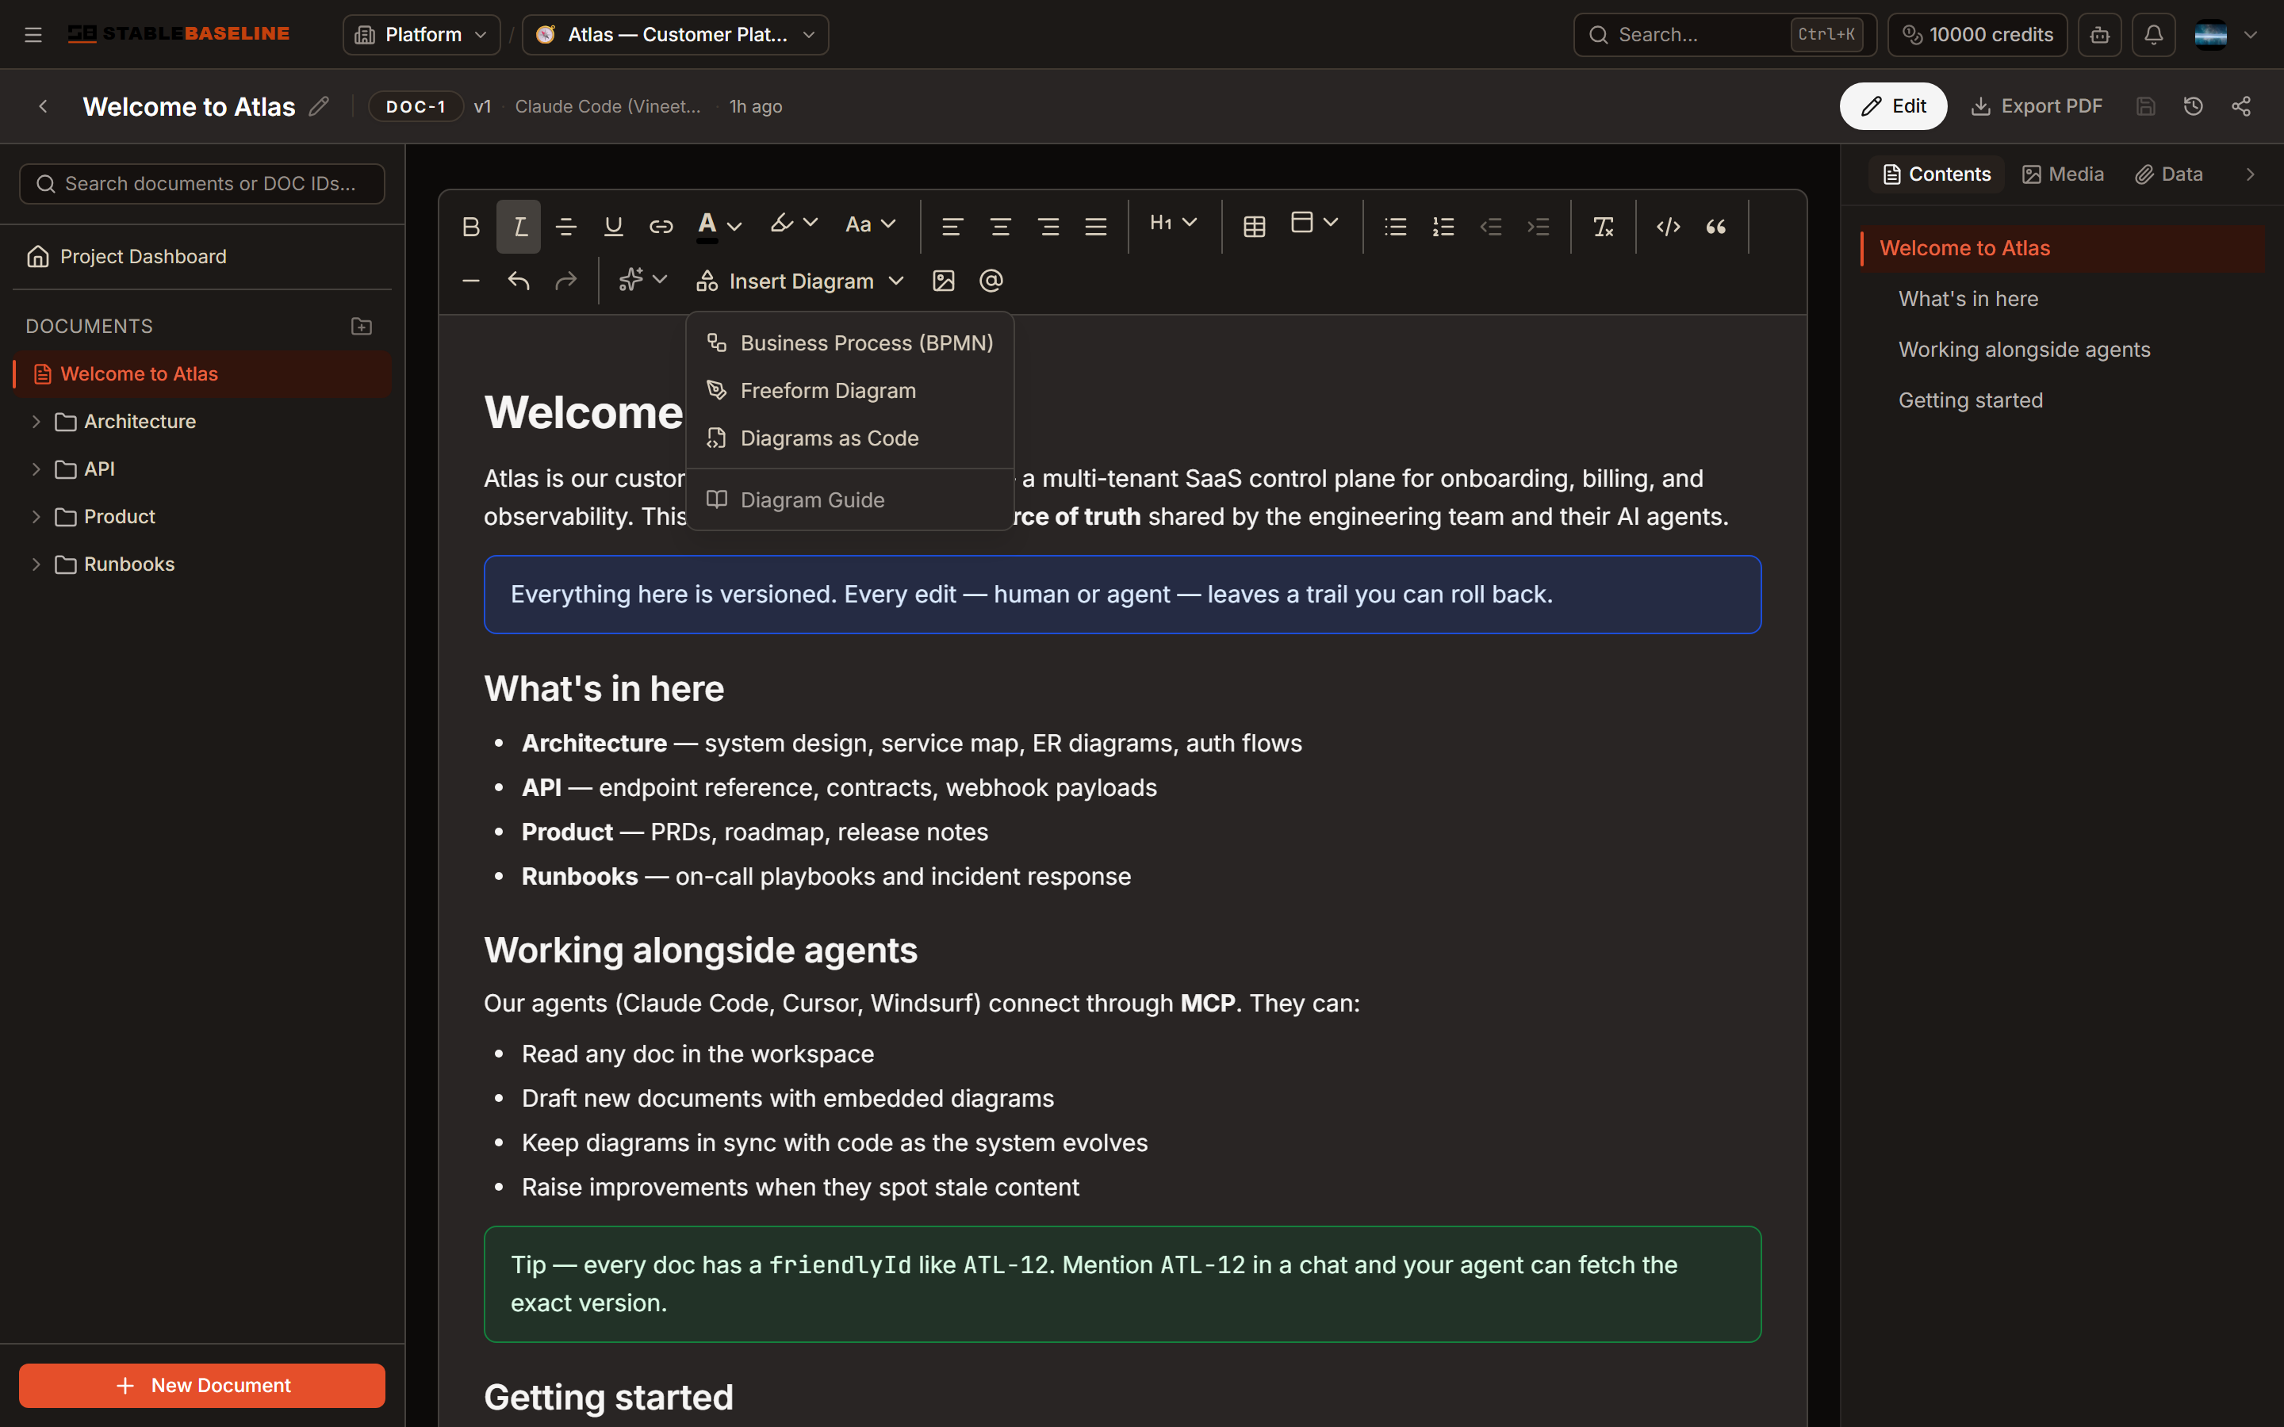
Task: Insert an image into the document
Action: [x=944, y=281]
